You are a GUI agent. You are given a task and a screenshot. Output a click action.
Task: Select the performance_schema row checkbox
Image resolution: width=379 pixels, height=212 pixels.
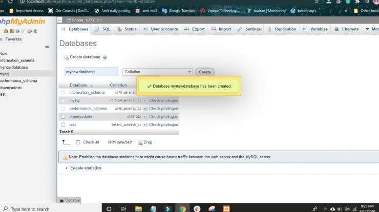point(63,109)
